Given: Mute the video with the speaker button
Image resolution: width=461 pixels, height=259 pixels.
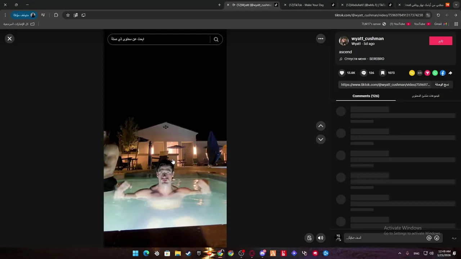Looking at the screenshot, I should [320, 238].
